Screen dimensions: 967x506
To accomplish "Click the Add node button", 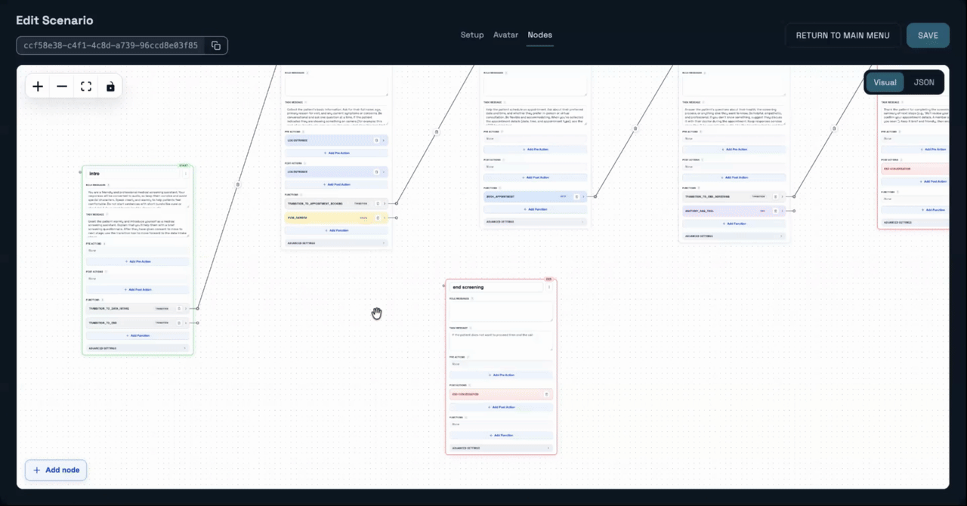I will tap(55, 470).
